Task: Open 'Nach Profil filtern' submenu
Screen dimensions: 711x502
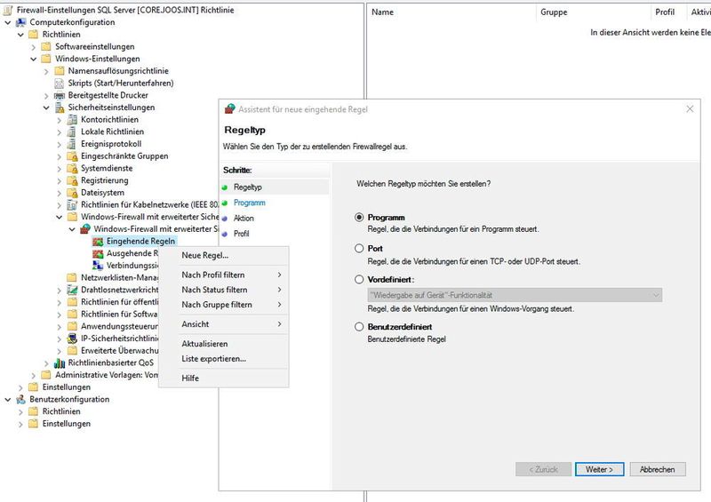Action: [224, 275]
